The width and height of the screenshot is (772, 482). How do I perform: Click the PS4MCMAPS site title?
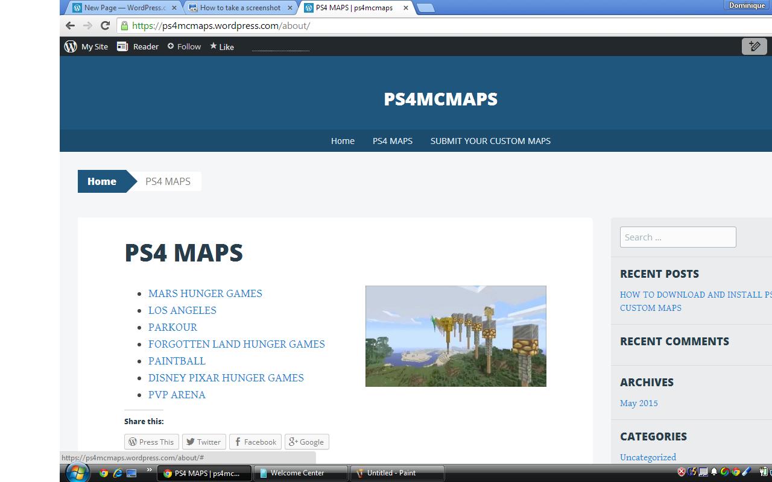tap(441, 99)
